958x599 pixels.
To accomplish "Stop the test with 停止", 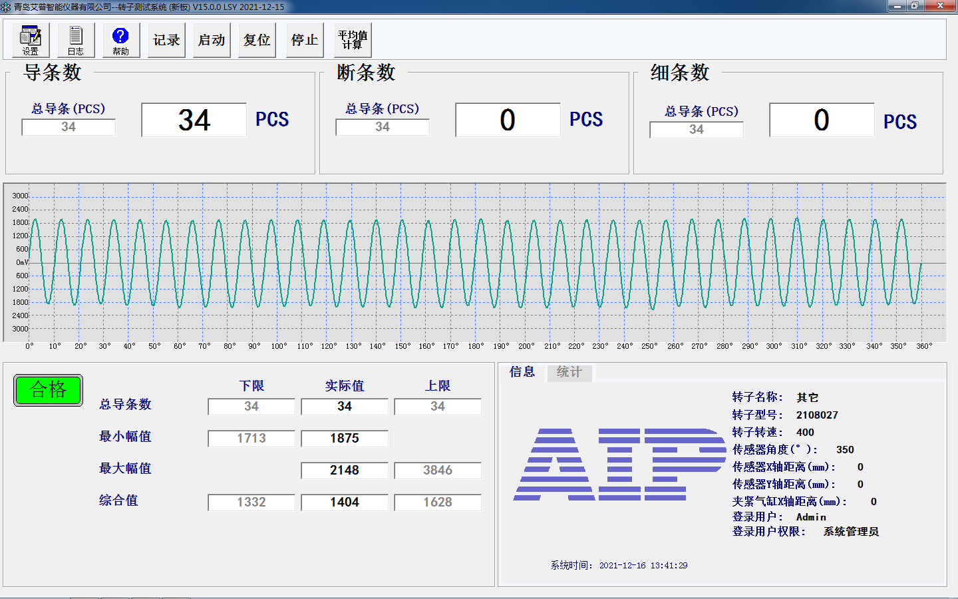I will pos(304,40).
